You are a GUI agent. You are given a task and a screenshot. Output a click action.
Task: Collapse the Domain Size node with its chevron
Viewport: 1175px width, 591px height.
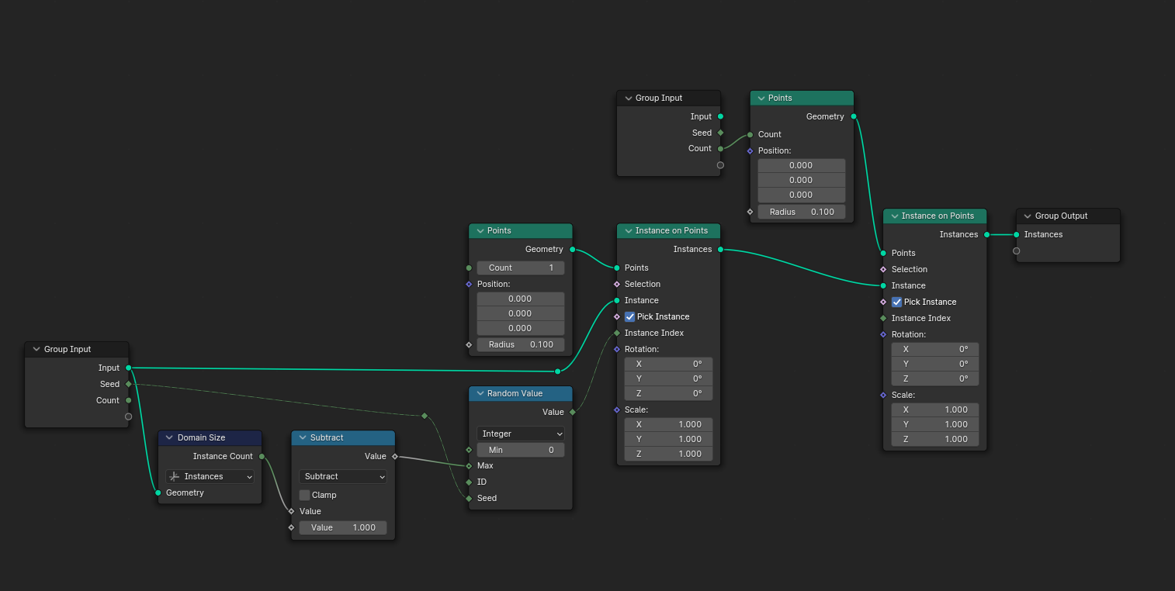pyautogui.click(x=170, y=437)
